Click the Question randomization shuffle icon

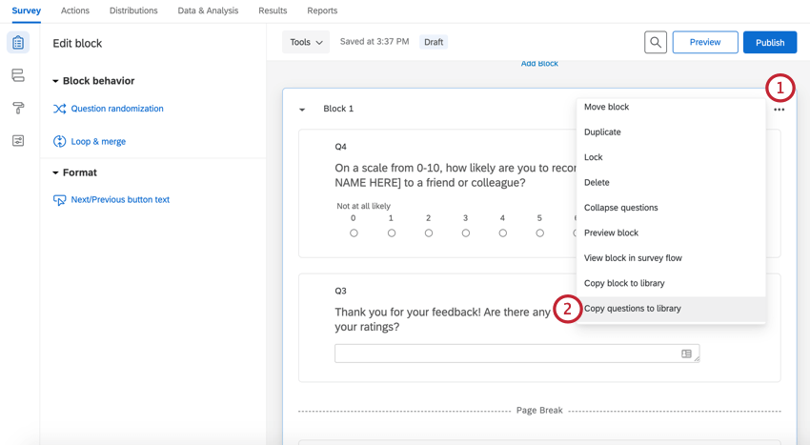(59, 109)
